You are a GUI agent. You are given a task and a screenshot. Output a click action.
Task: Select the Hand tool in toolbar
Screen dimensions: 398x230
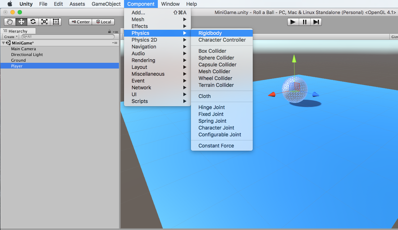10,22
